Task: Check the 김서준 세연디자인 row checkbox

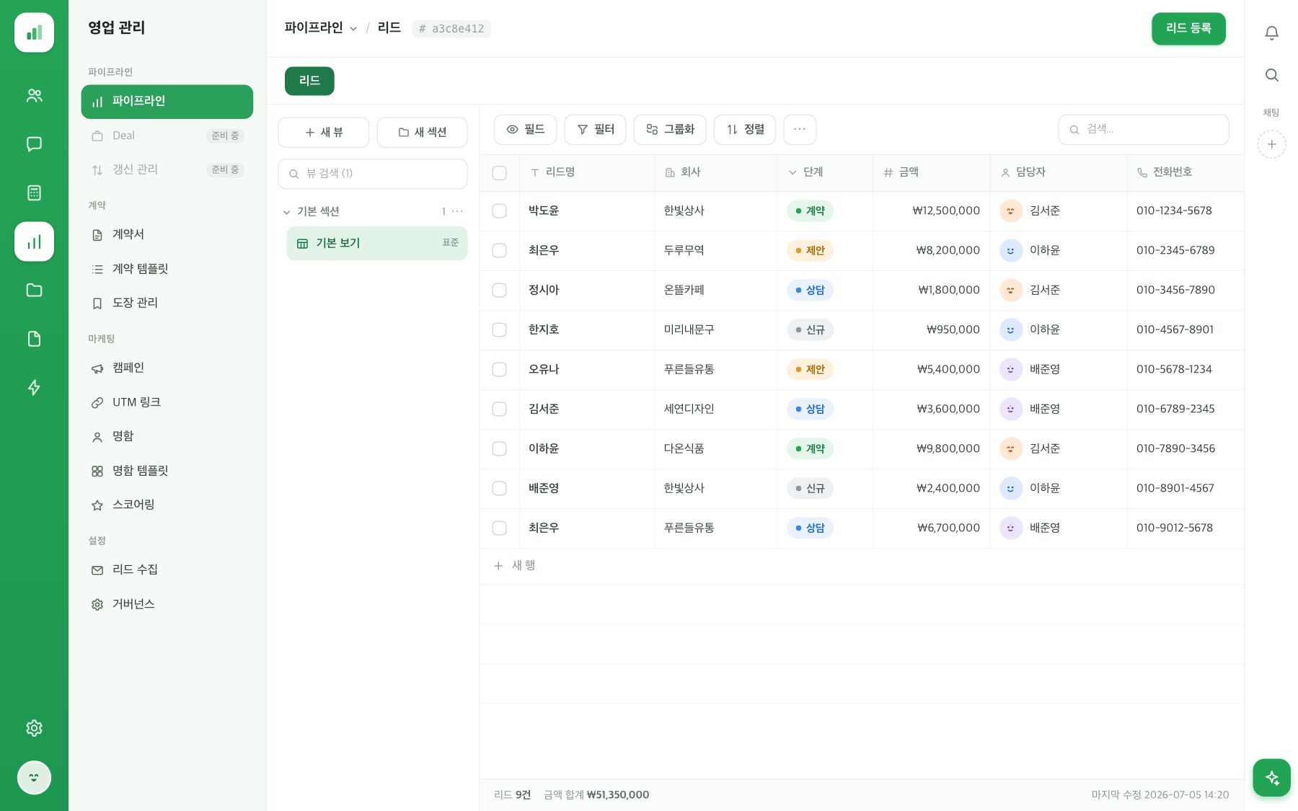Action: 499,409
